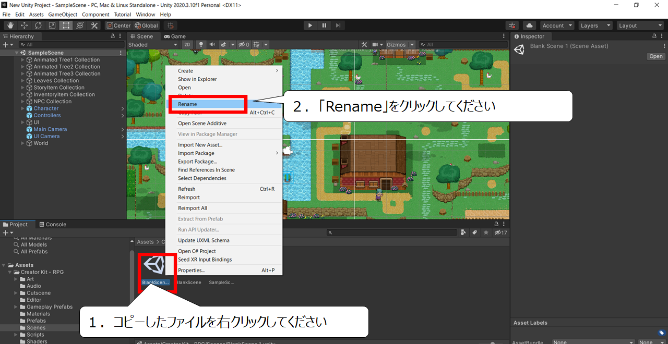668x344 pixels.
Task: Switch to the Game tab
Action: tap(175, 36)
